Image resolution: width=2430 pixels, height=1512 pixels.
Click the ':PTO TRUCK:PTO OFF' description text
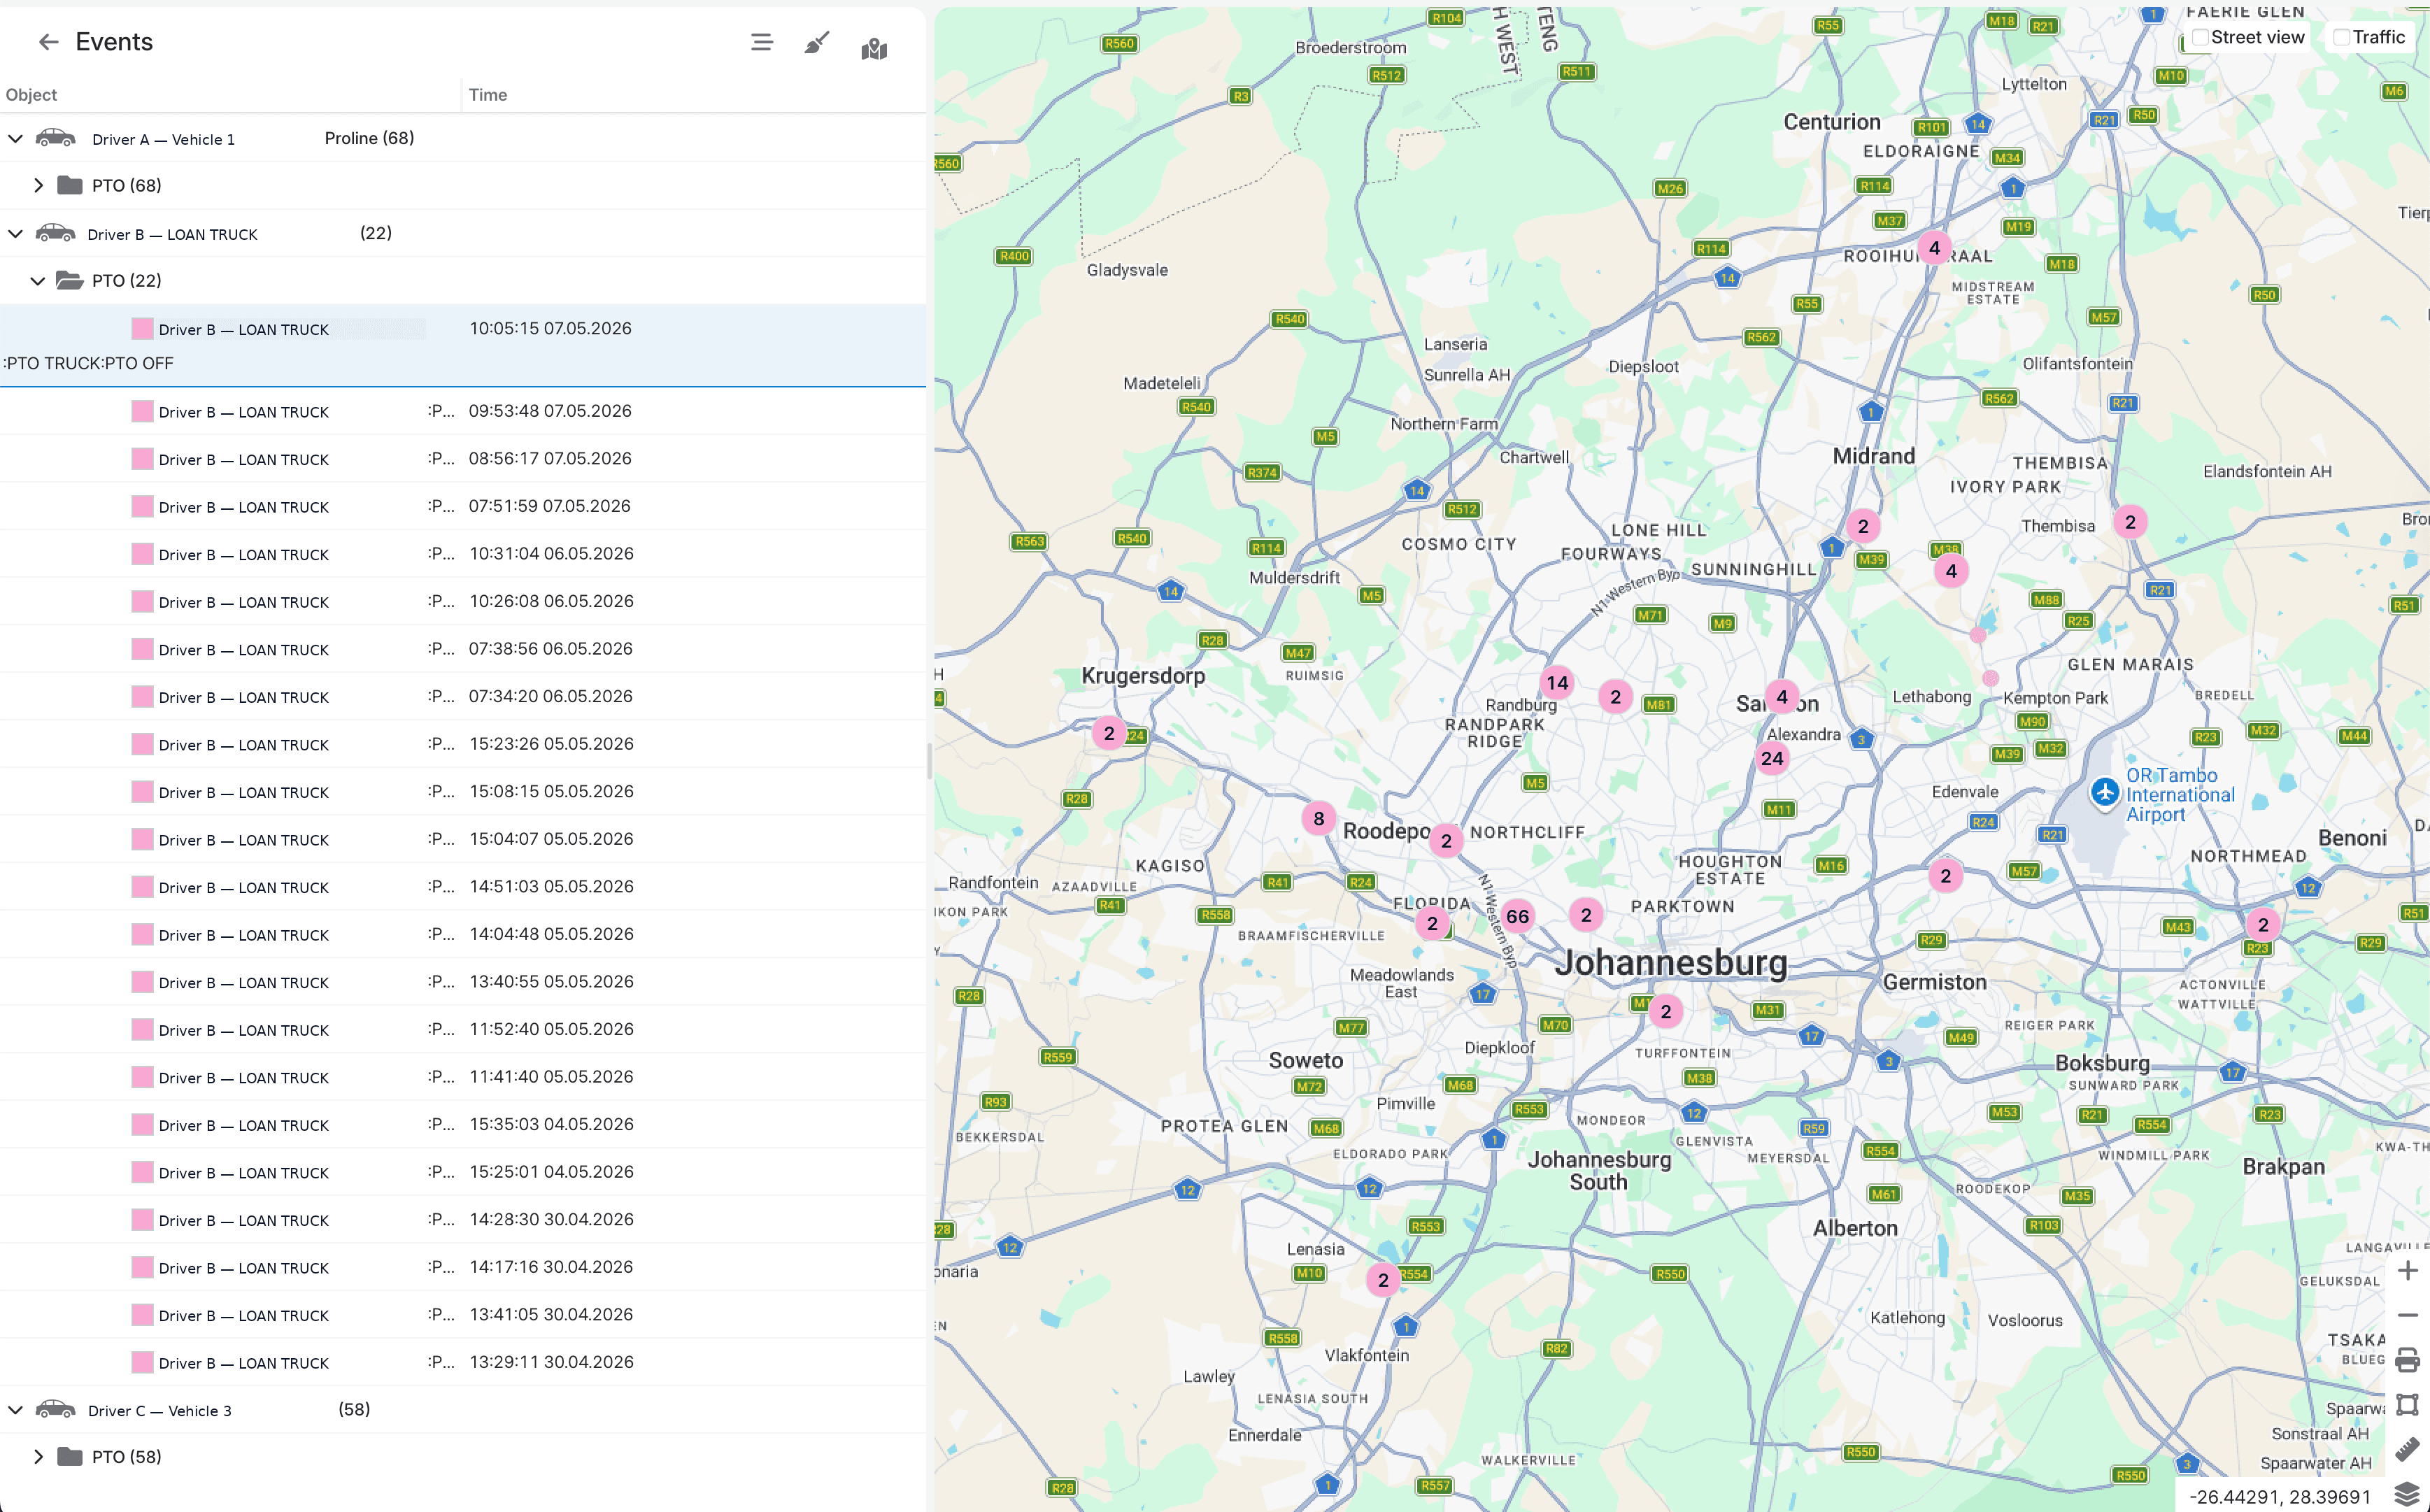tap(88, 363)
